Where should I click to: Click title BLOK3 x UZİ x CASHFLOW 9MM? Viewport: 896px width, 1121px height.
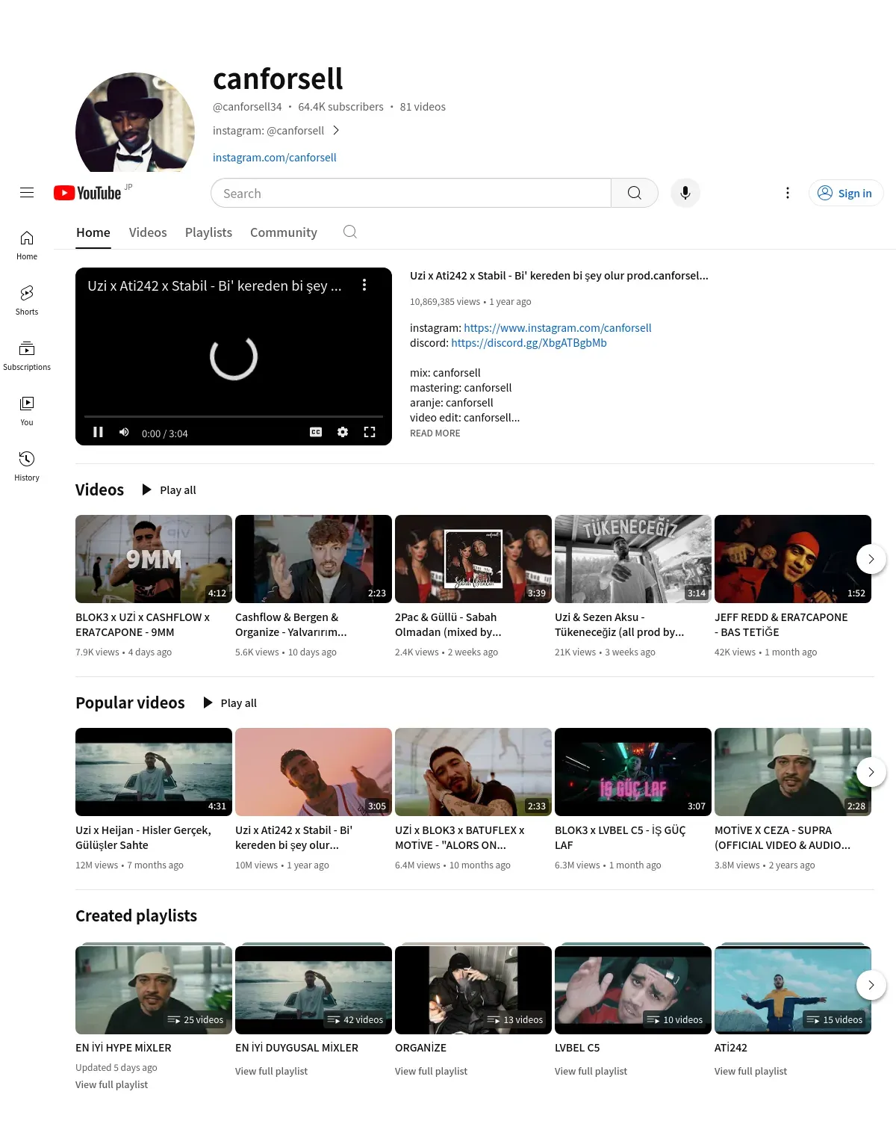click(x=143, y=625)
